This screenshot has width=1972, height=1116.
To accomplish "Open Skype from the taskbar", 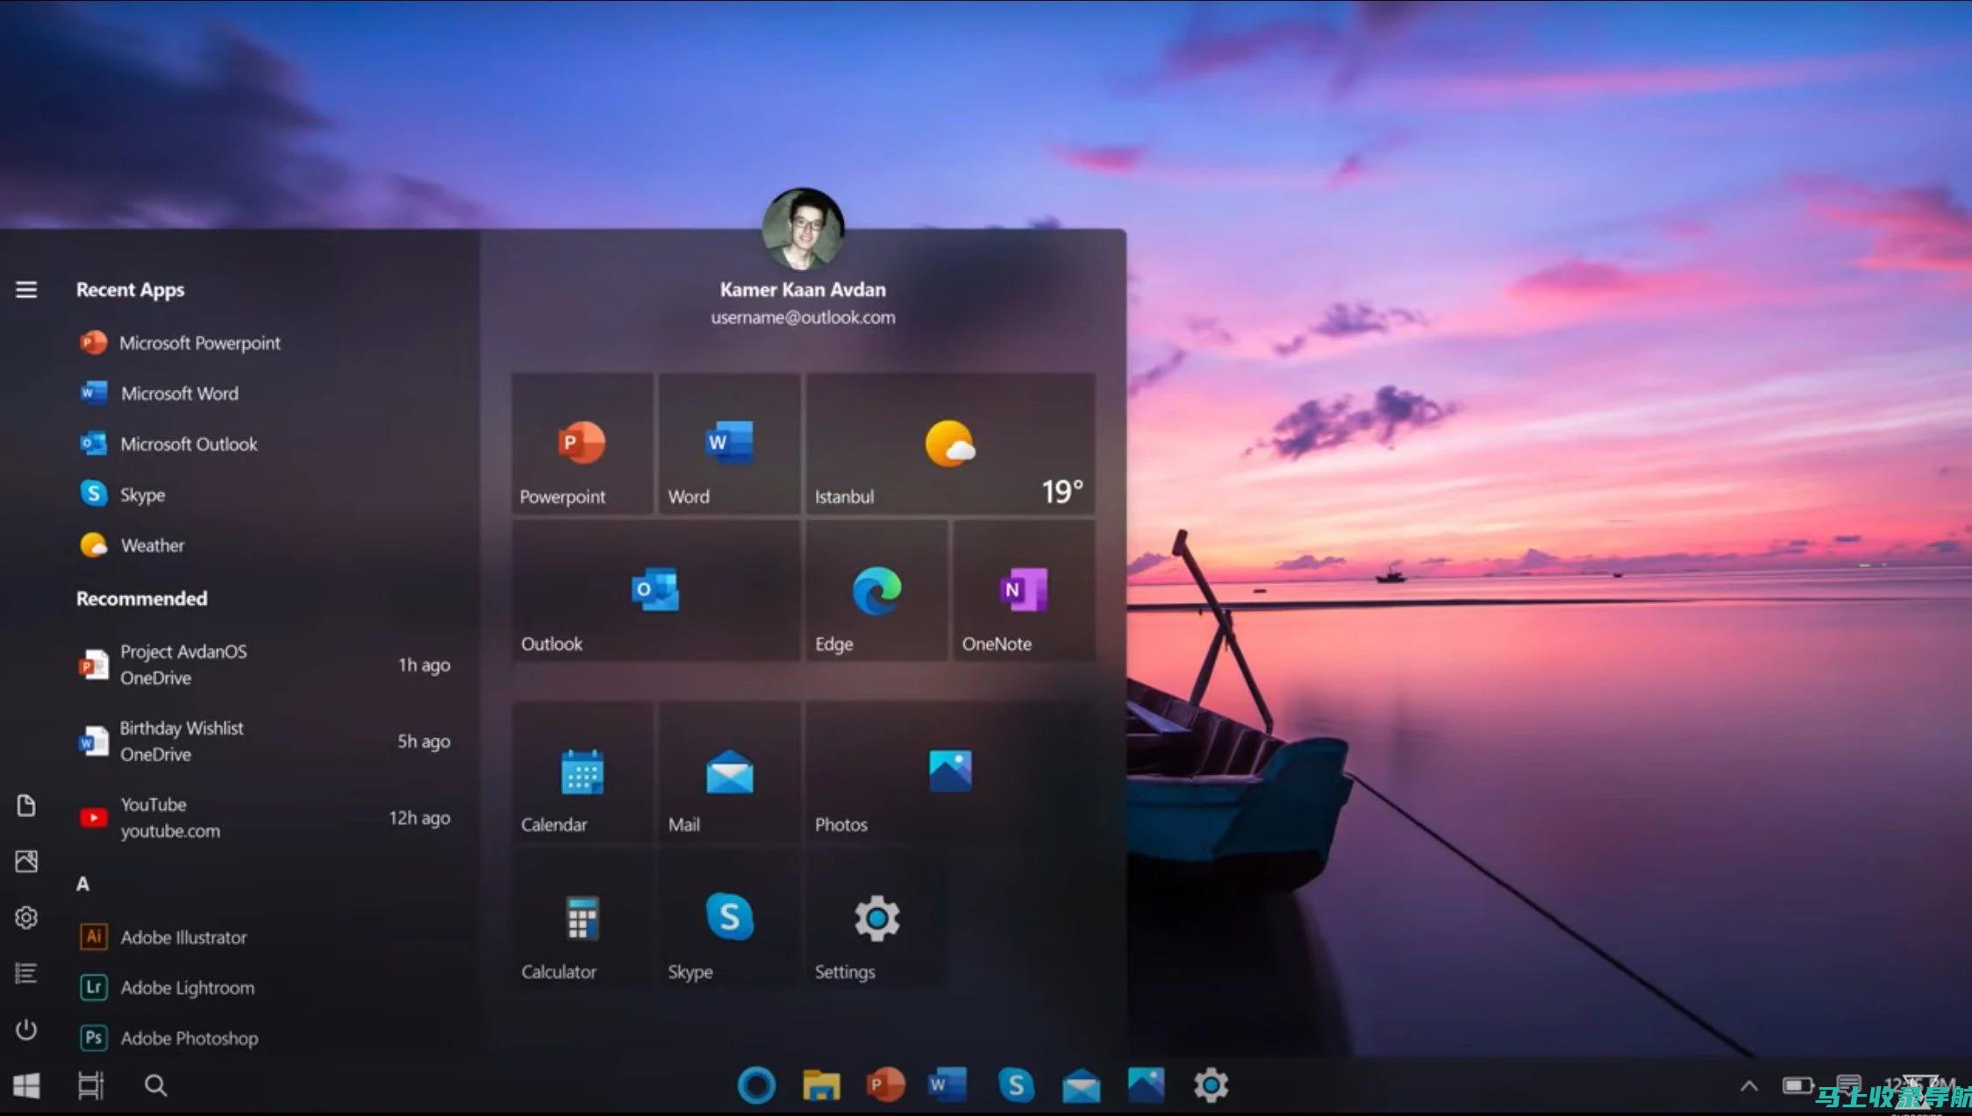I will coord(1016,1085).
